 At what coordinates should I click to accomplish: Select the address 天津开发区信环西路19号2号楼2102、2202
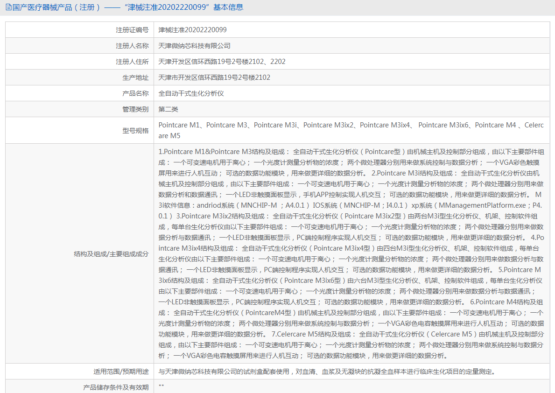[x=222, y=62]
